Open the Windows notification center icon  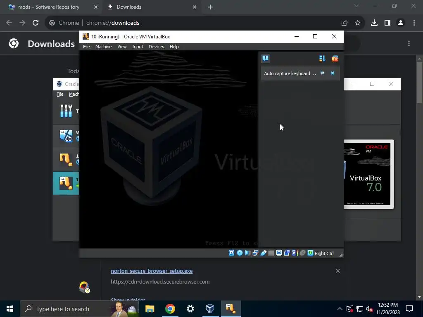point(409,309)
